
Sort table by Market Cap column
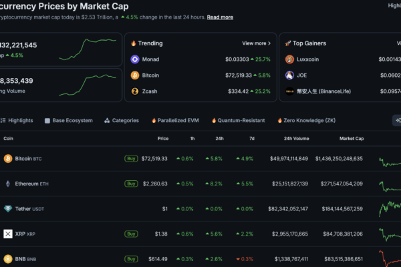(351, 138)
